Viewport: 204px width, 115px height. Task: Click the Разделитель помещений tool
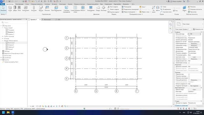point(130,9)
